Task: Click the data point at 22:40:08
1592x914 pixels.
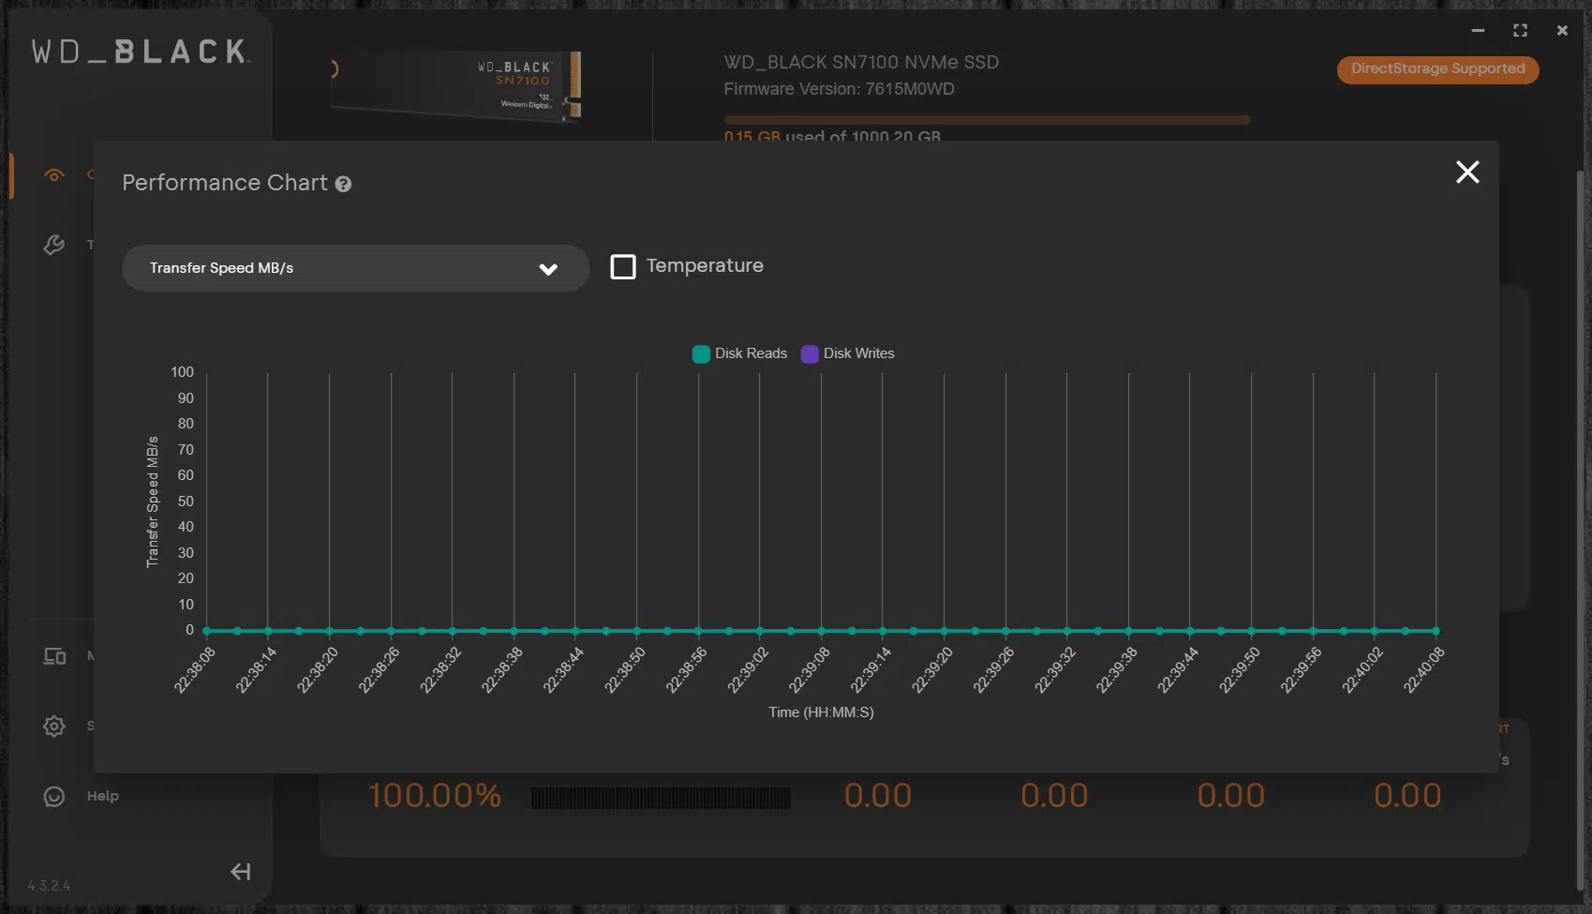Action: tap(1436, 631)
